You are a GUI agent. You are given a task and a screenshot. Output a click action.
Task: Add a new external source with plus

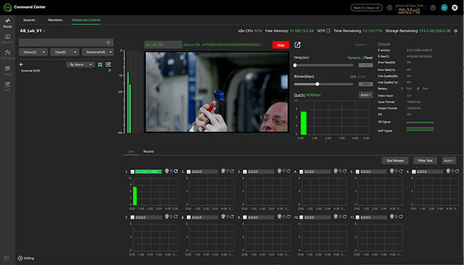(21, 64)
